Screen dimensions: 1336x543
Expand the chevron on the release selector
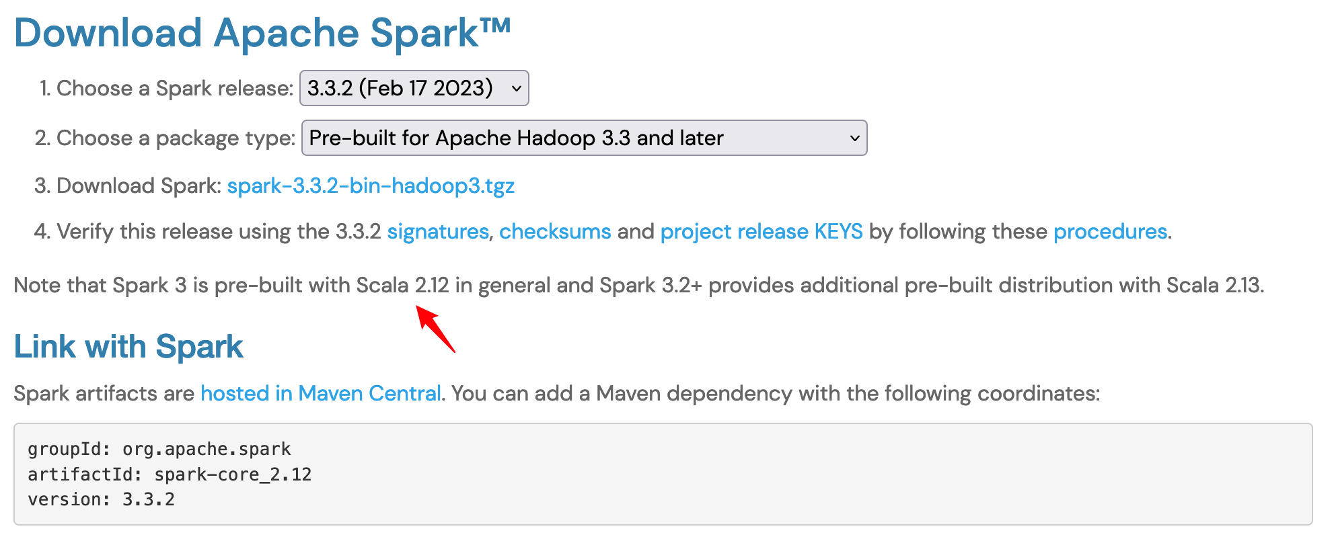515,88
